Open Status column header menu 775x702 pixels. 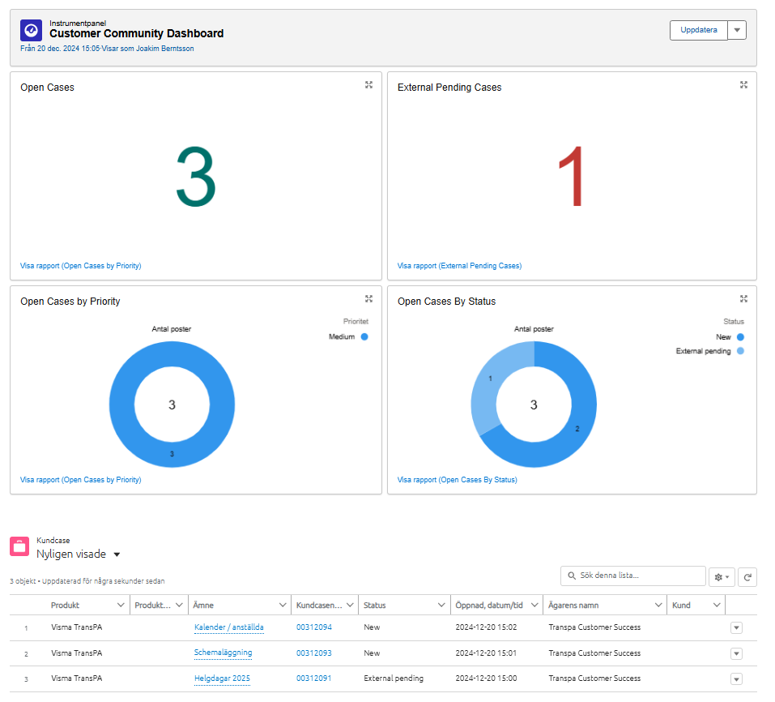click(442, 606)
